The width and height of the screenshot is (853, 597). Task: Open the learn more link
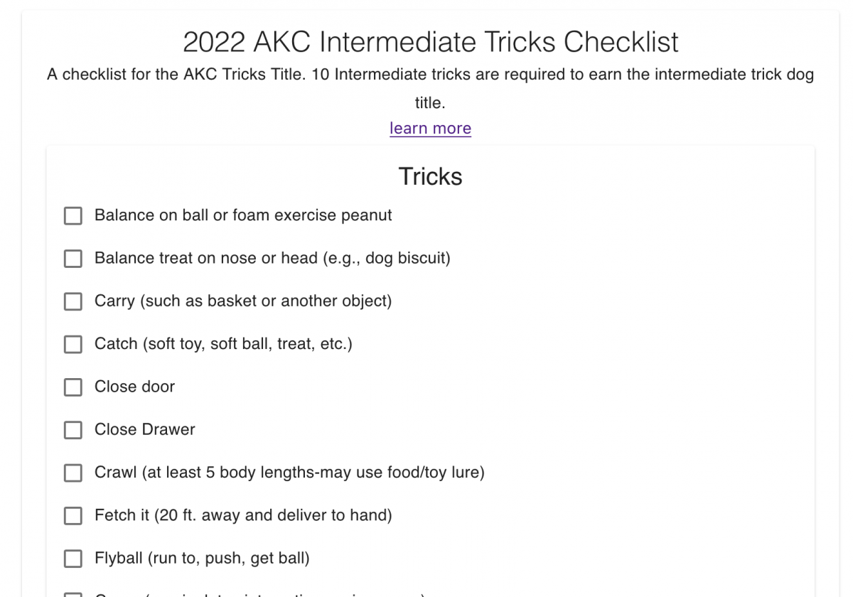click(x=430, y=129)
